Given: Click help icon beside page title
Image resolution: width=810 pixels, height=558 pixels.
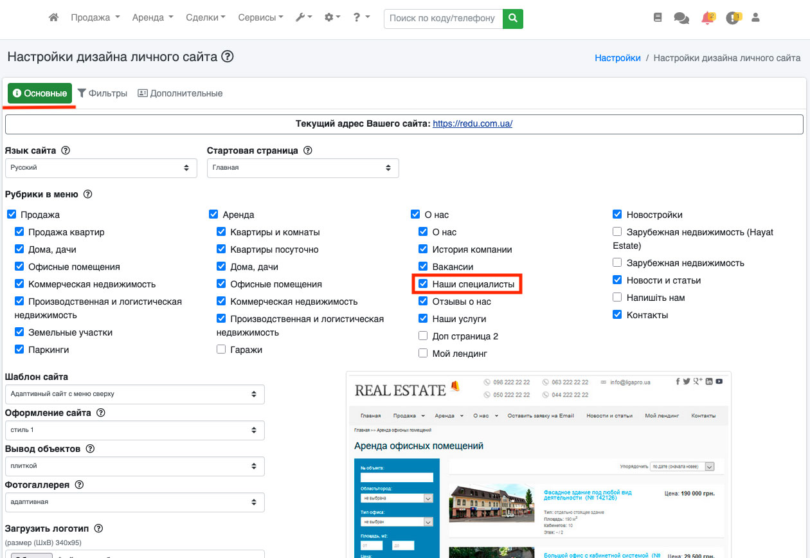Looking at the screenshot, I should (x=228, y=57).
